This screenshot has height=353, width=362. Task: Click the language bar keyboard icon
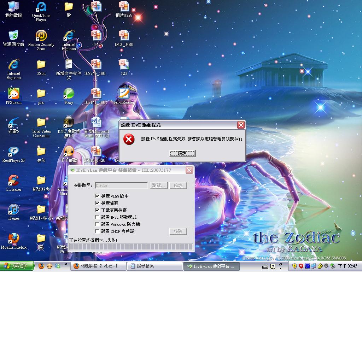(x=265, y=267)
